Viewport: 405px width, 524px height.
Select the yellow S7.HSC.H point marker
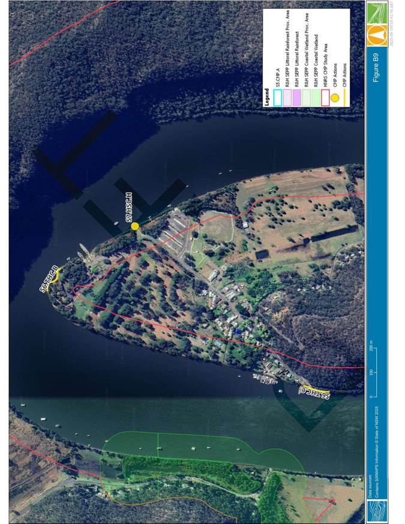coord(135,226)
